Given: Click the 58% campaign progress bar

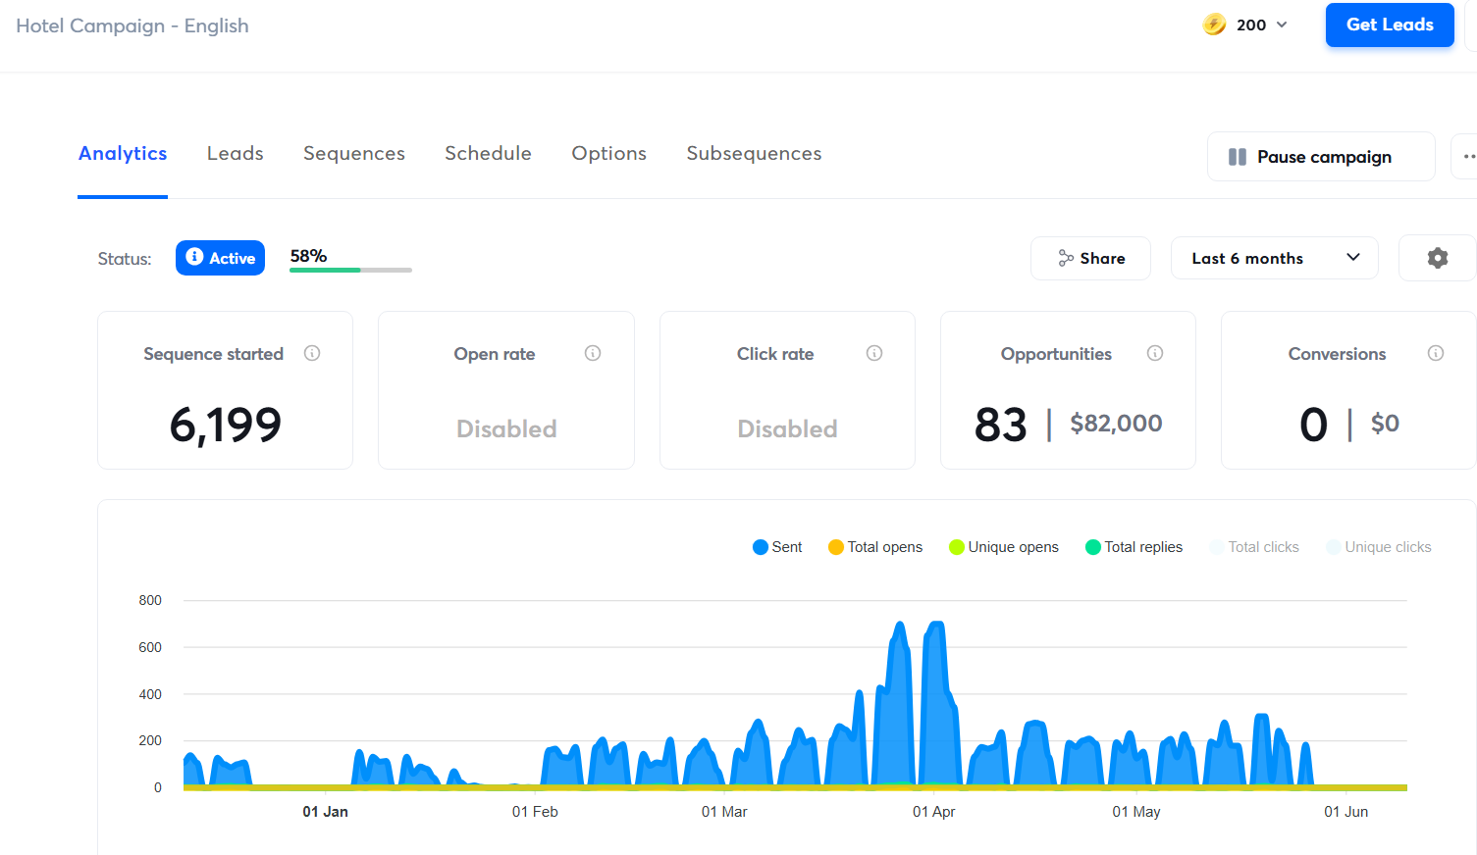Looking at the screenshot, I should point(350,269).
